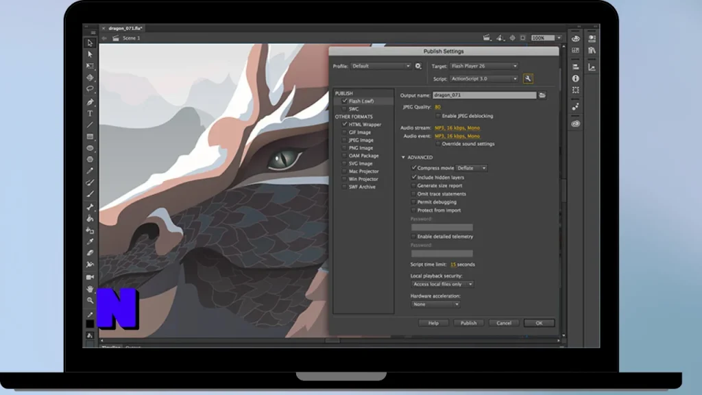Image resolution: width=702 pixels, height=395 pixels.
Task: Open the Script ActionScript 3.0 dropdown
Action: pos(484,79)
